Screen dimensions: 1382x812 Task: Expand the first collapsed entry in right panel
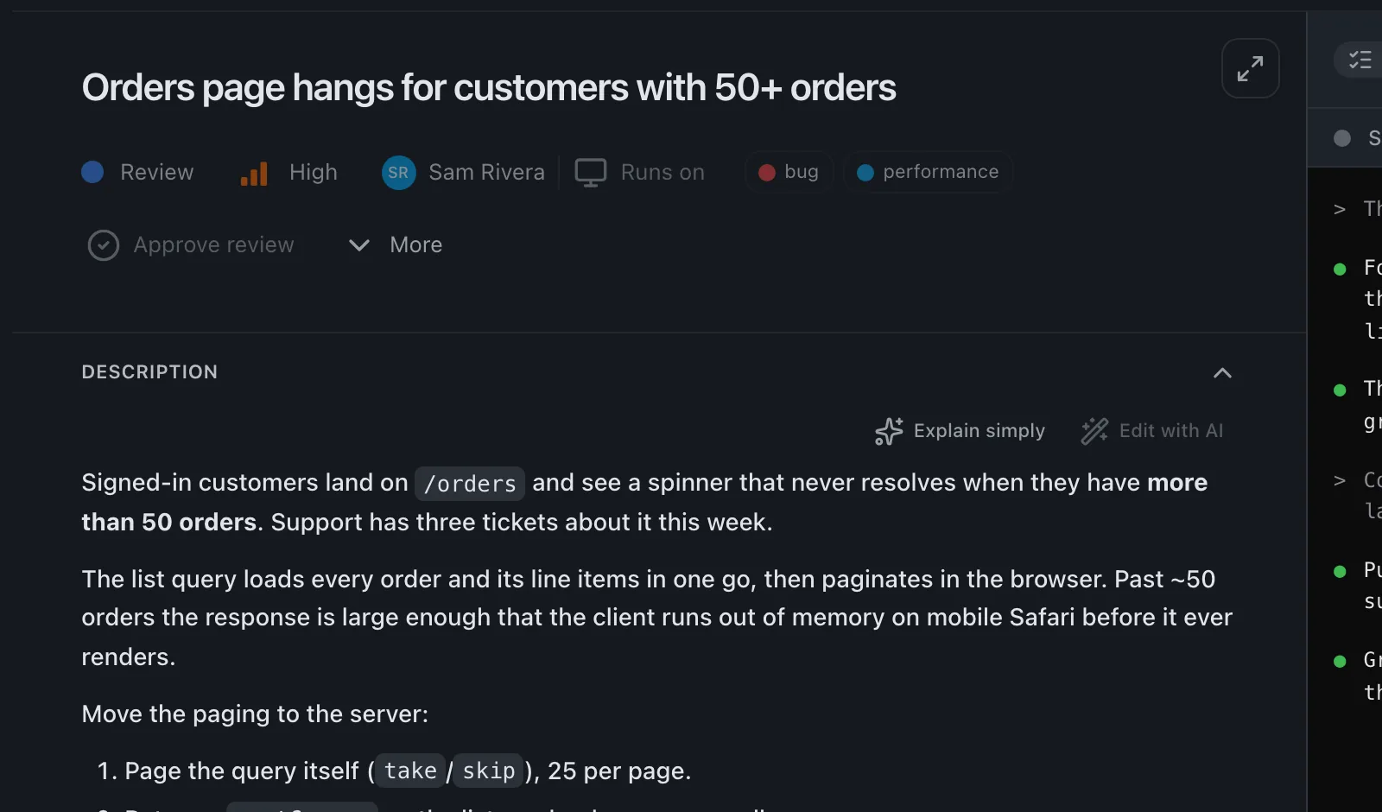[x=1340, y=209]
